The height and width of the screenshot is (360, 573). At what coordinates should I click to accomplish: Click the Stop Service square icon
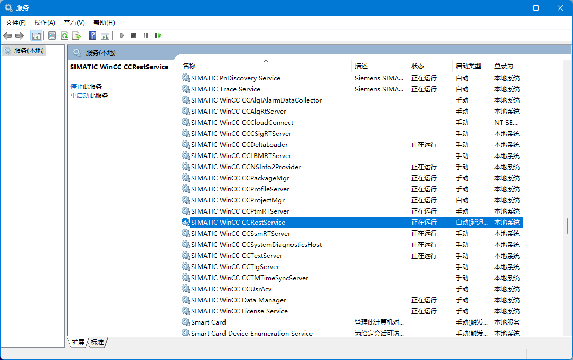pyautogui.click(x=134, y=35)
